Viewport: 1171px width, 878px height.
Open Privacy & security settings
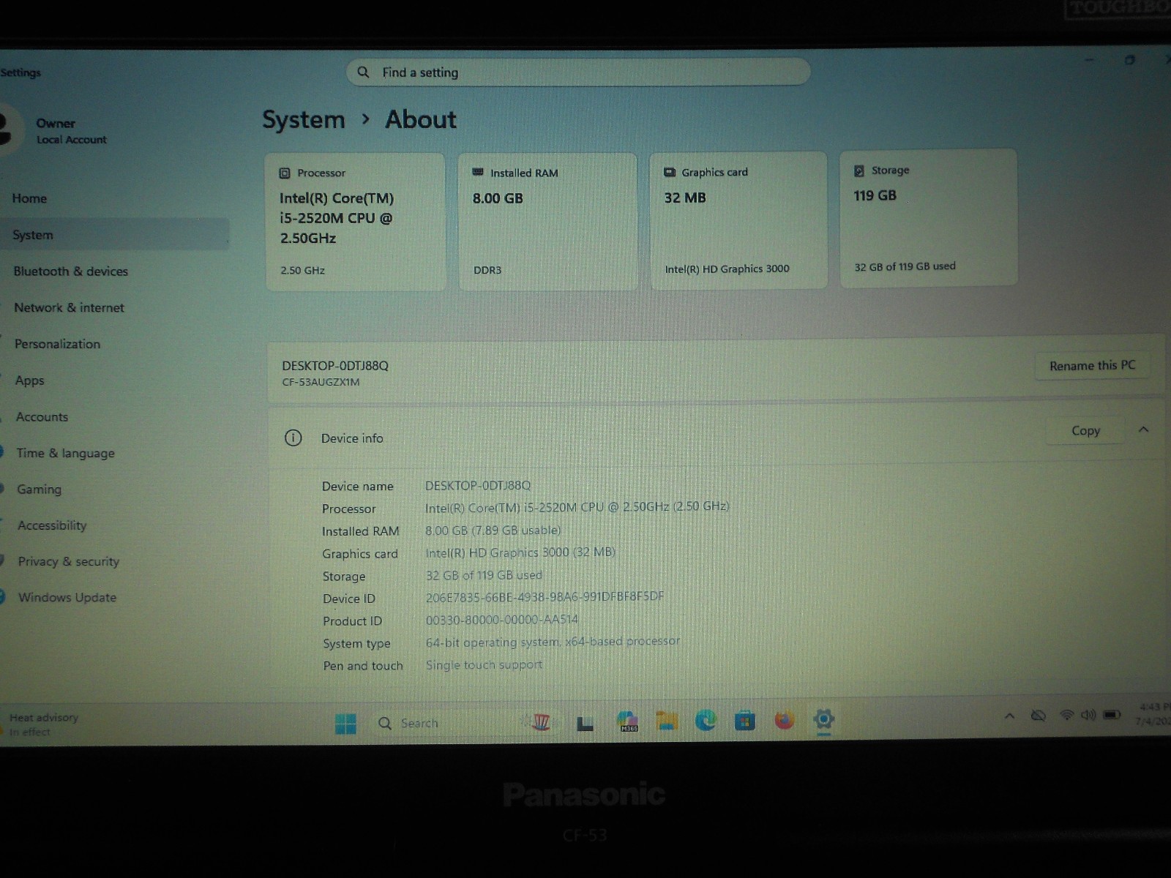[x=68, y=561]
